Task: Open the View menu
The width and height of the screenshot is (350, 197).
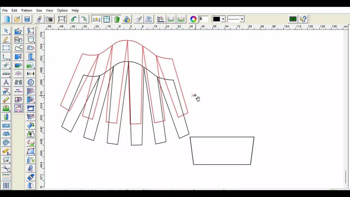Action: [x=49, y=10]
